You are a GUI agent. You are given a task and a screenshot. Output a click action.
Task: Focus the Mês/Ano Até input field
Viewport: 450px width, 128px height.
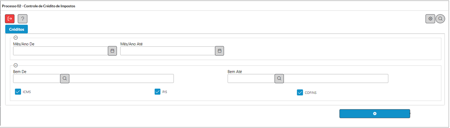coord(167,51)
